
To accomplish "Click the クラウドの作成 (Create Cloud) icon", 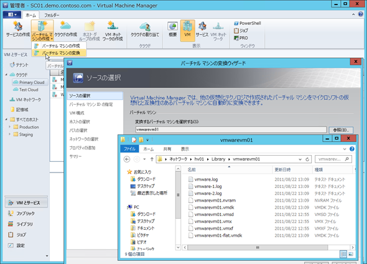I will click(x=65, y=29).
